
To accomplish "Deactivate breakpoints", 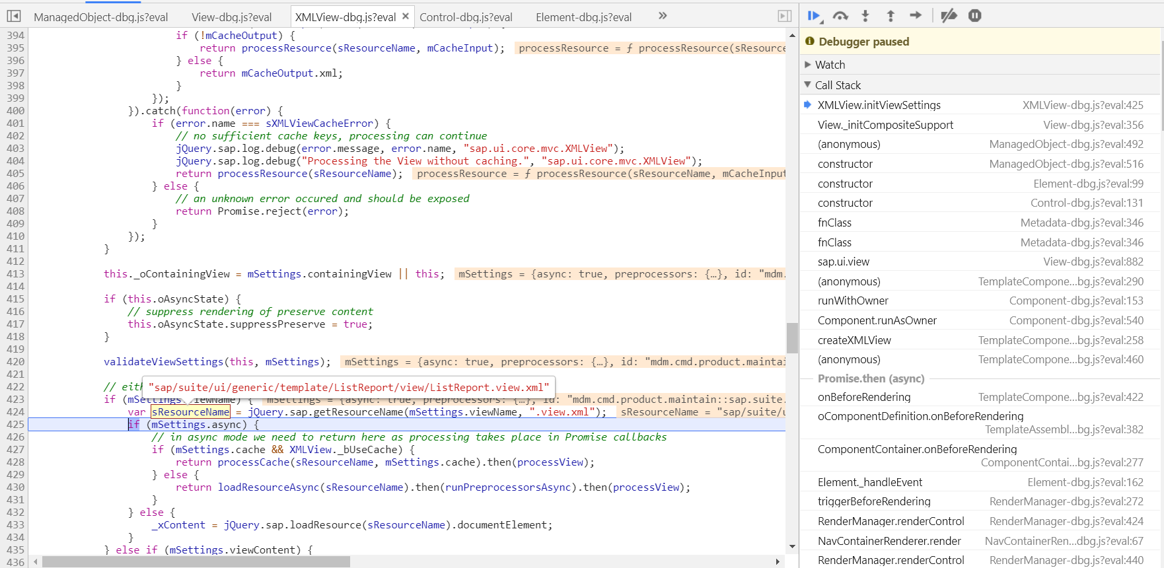I will click(x=949, y=15).
